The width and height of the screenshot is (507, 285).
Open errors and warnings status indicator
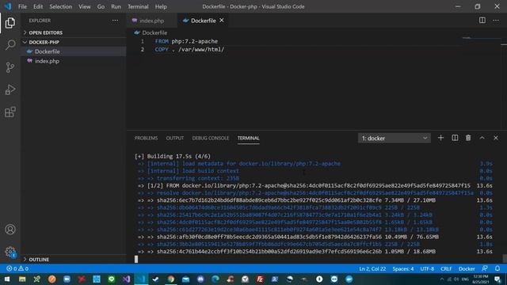pyautogui.click(x=17, y=268)
